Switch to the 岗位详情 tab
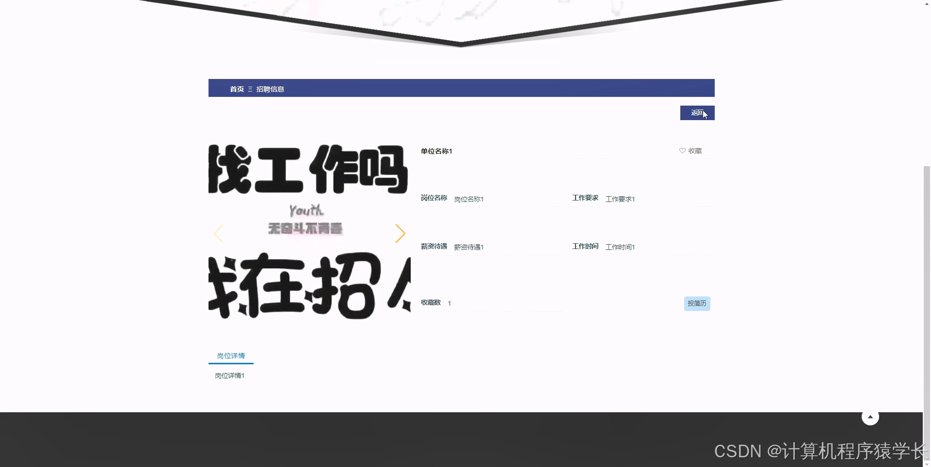This screenshot has height=467, width=931. tap(230, 356)
